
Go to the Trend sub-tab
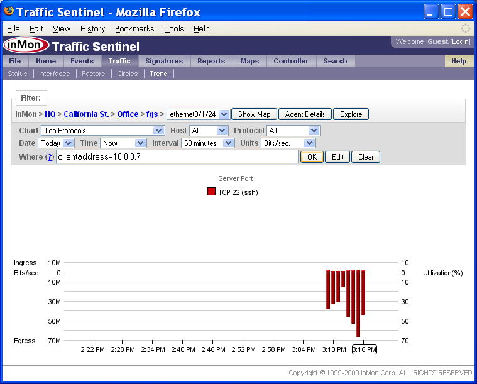coord(159,74)
